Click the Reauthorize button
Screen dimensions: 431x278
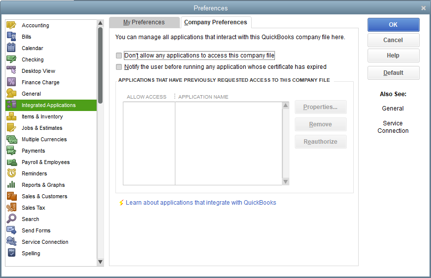pyautogui.click(x=321, y=142)
